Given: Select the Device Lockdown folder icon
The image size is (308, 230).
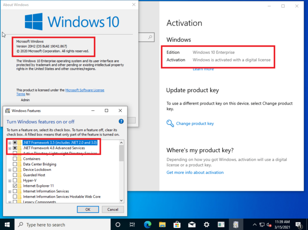Looking at the screenshot, I should coord(19,169).
